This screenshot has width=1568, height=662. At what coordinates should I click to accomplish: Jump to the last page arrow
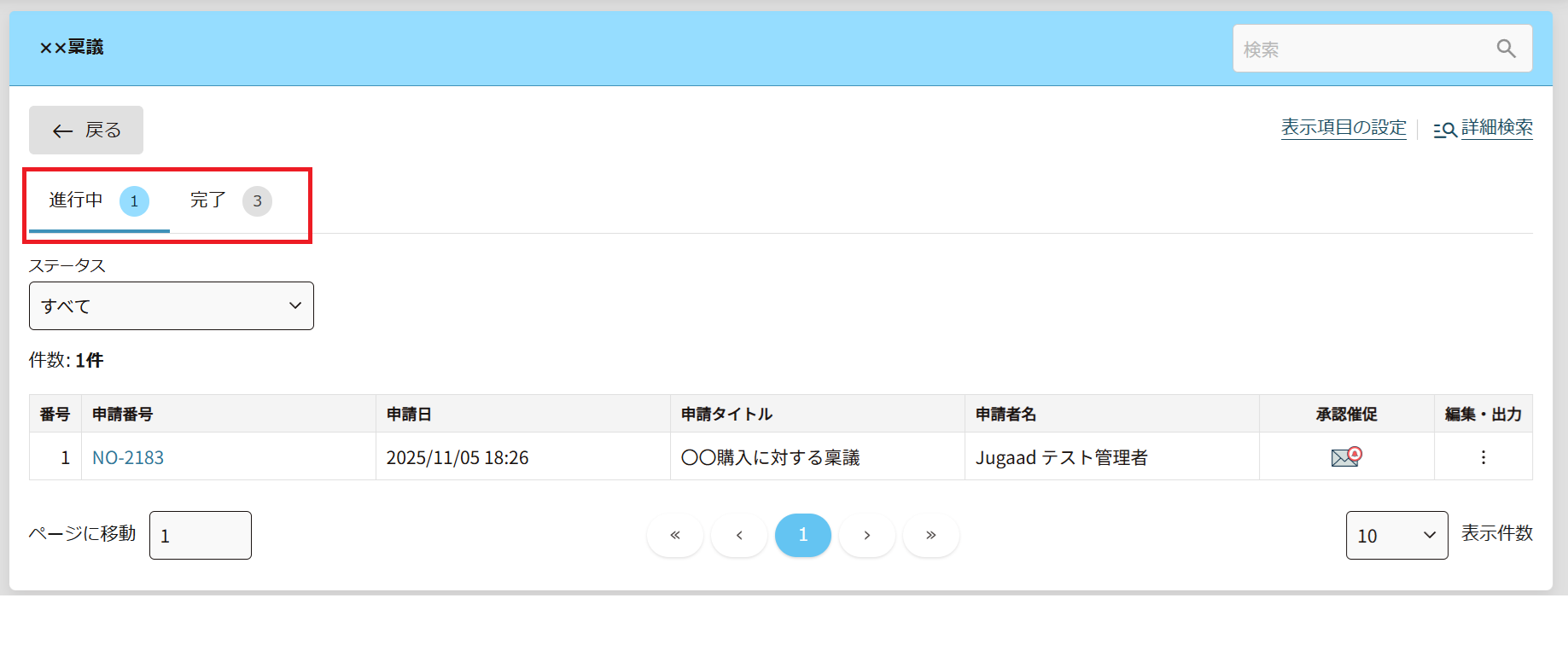[x=931, y=535]
